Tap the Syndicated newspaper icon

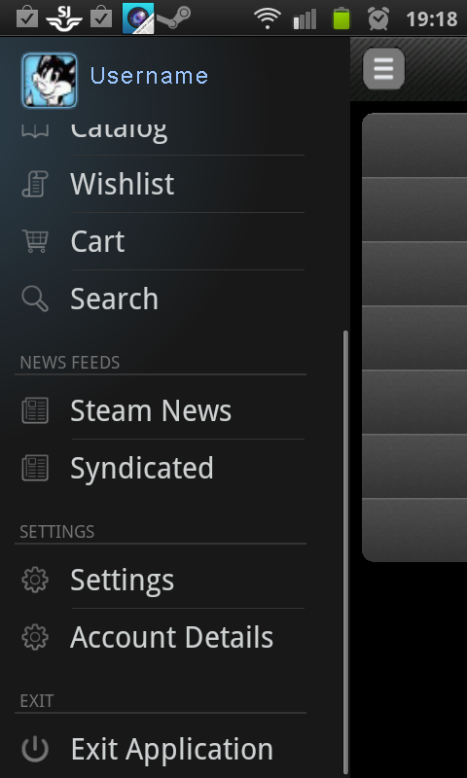35,468
